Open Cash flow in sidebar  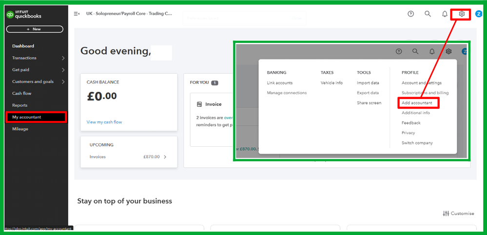(x=22, y=94)
